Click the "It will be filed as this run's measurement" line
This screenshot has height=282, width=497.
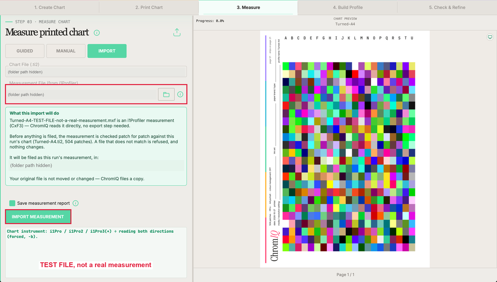(54, 158)
